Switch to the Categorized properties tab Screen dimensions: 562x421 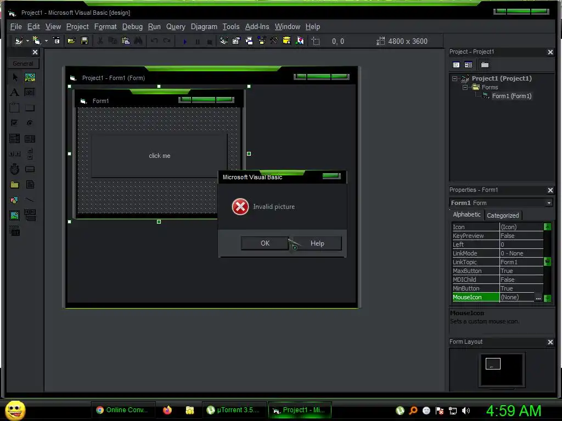[x=503, y=215]
